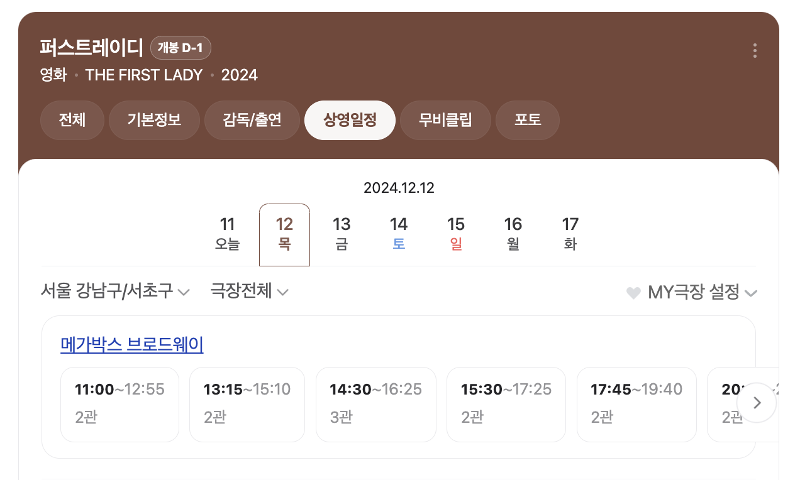The height and width of the screenshot is (480, 800).
Task: Switch to the 감독/출연 tab
Action: [252, 120]
